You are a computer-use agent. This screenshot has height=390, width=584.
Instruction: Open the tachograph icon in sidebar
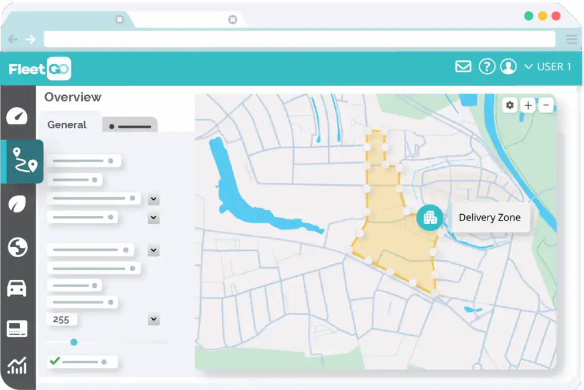18,328
